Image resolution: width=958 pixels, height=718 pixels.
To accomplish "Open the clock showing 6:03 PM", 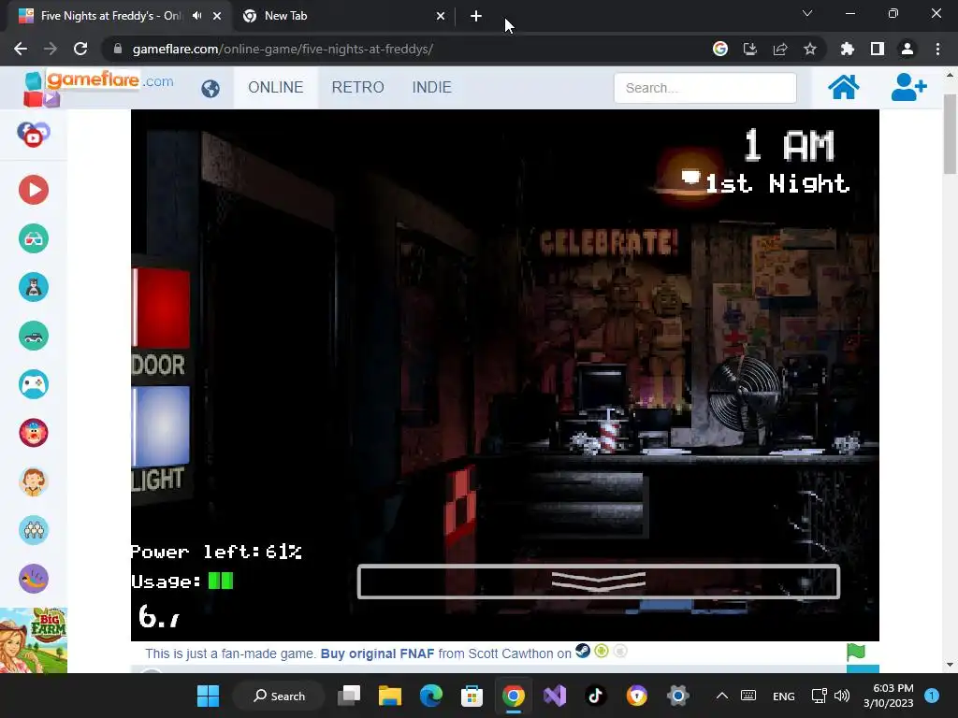I will click(889, 696).
